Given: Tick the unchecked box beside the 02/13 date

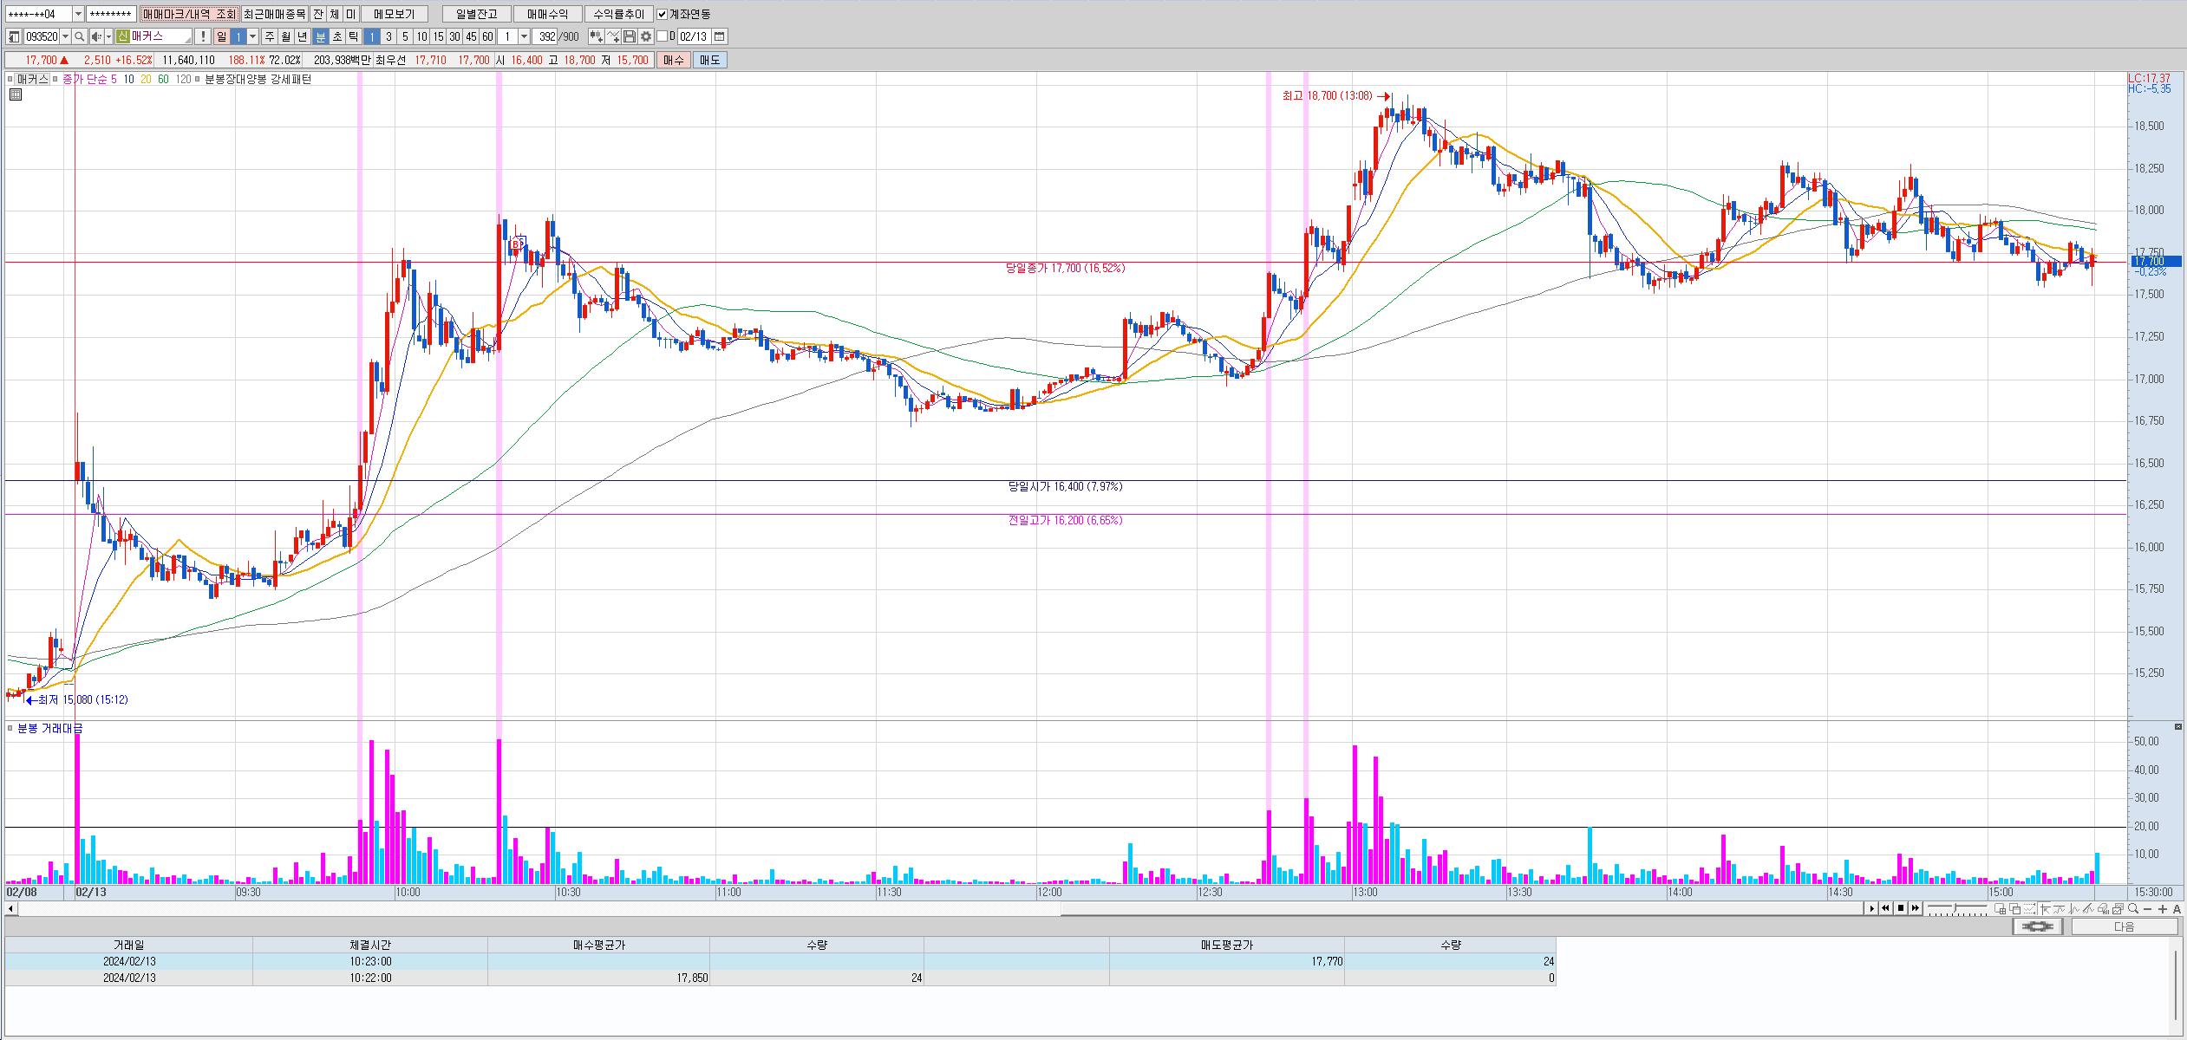Looking at the screenshot, I should (663, 36).
